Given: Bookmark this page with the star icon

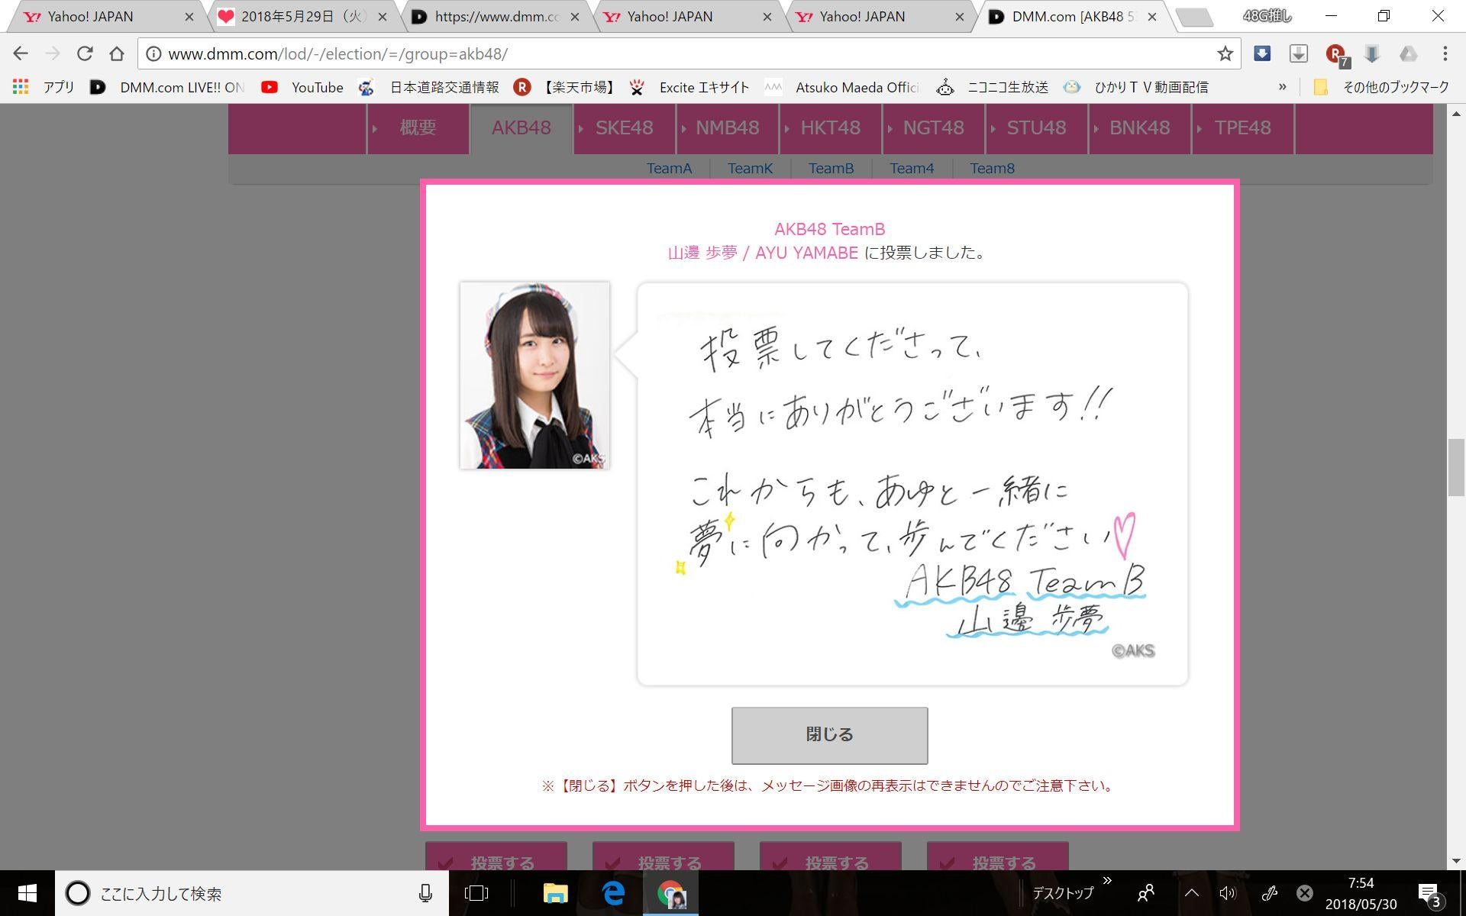Looking at the screenshot, I should [1225, 53].
